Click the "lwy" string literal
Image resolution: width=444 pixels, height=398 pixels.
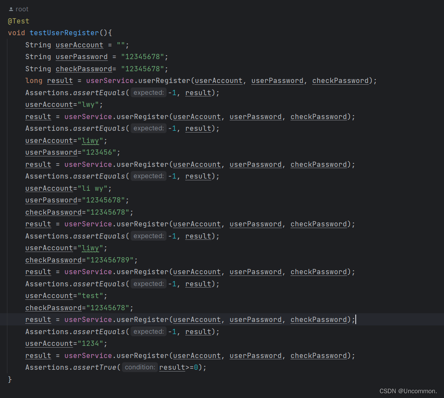88,105
